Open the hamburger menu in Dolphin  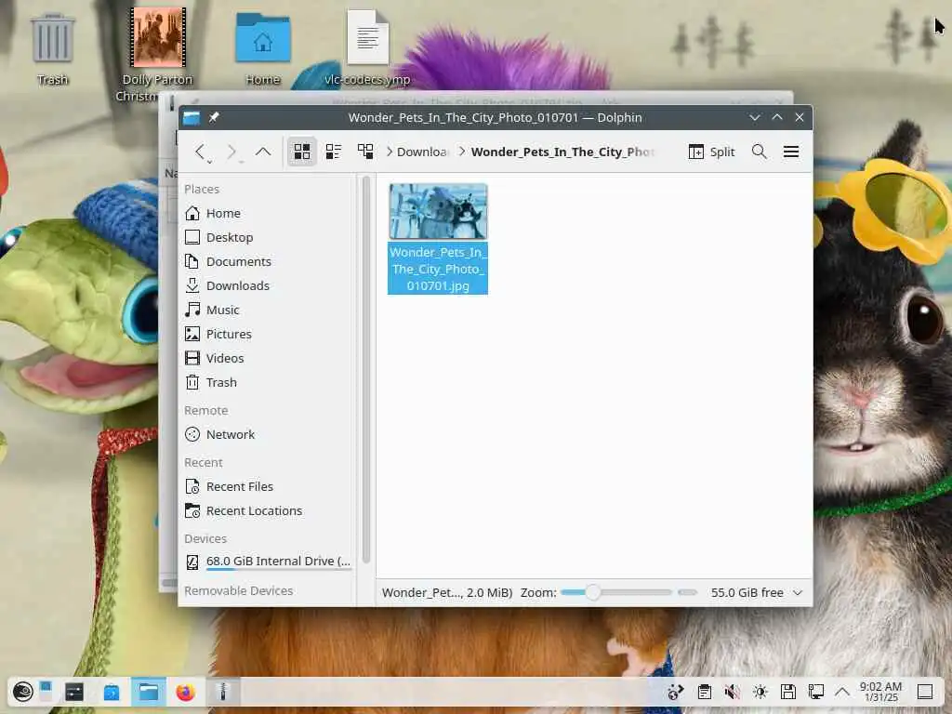coord(790,152)
